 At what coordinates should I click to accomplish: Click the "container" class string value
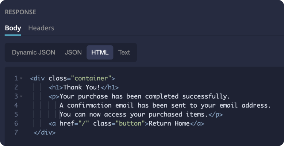tap(91, 78)
